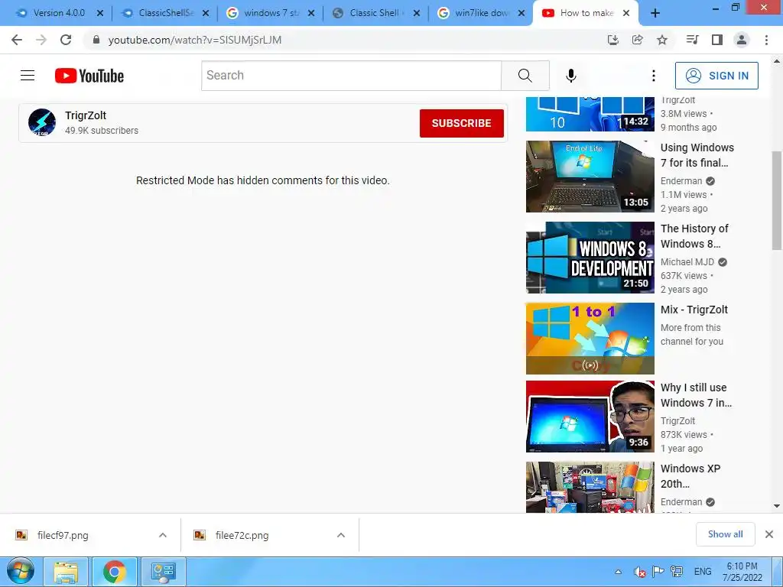Image resolution: width=783 pixels, height=587 pixels.
Task: Click the search magnifier button
Action: click(x=525, y=76)
